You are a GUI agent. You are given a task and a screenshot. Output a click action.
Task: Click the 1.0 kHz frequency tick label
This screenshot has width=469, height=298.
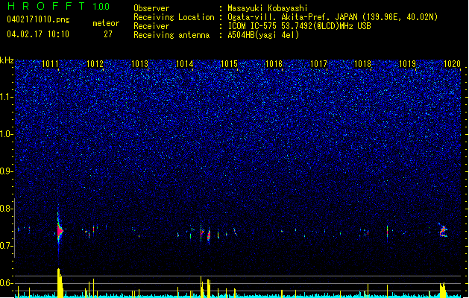click(7, 134)
